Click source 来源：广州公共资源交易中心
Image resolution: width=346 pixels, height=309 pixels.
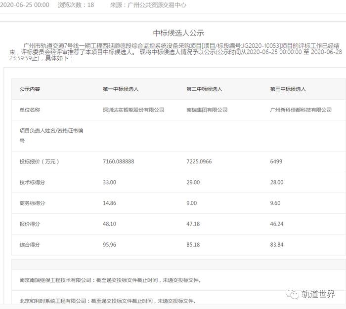(x=148, y=5)
